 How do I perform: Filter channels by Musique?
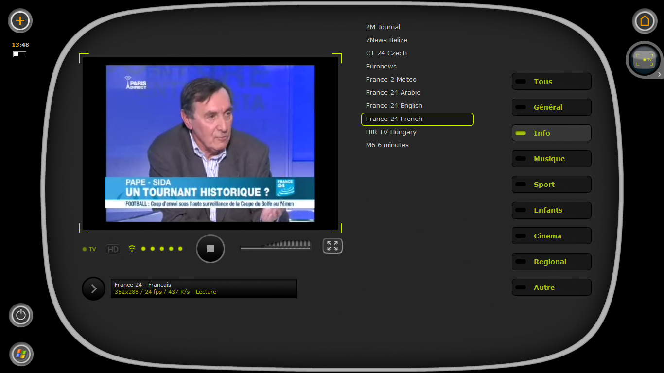[x=552, y=159]
